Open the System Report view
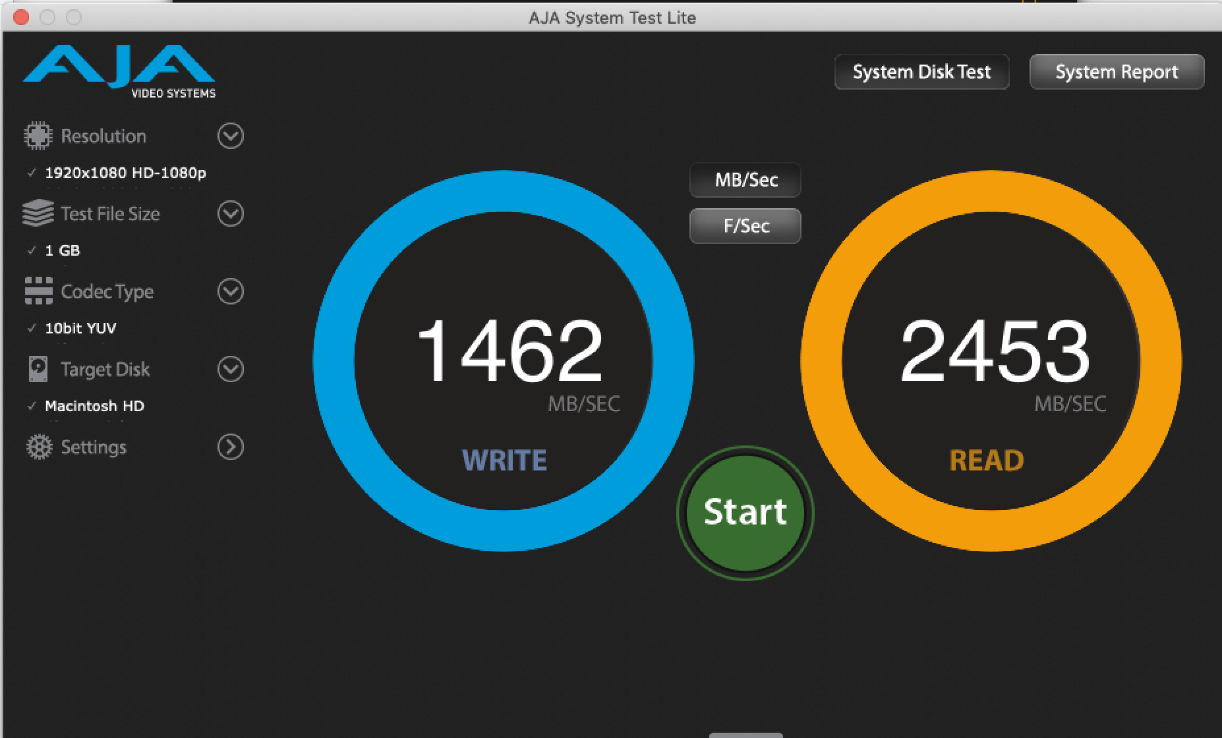1222x738 pixels. [1117, 72]
